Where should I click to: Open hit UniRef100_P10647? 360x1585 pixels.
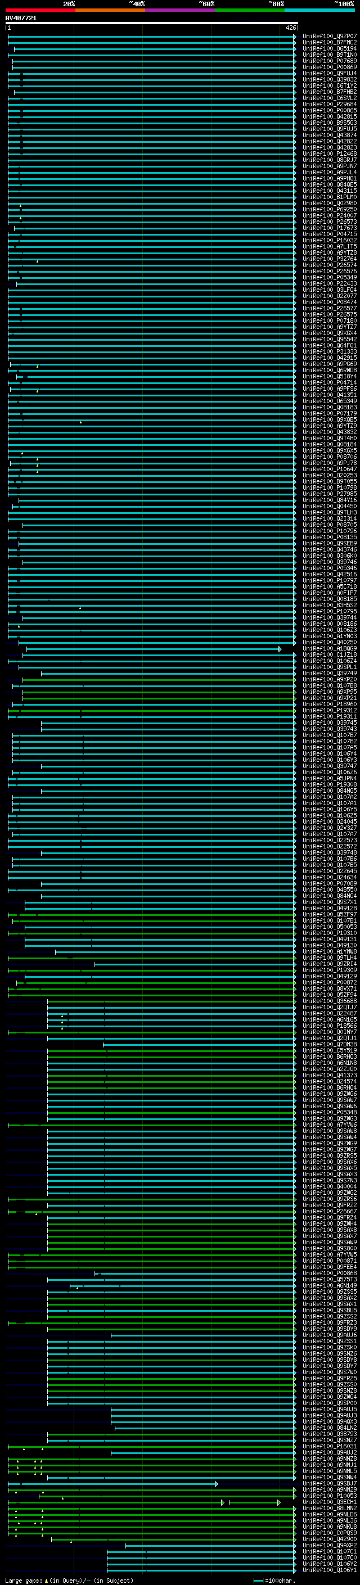tap(330, 469)
